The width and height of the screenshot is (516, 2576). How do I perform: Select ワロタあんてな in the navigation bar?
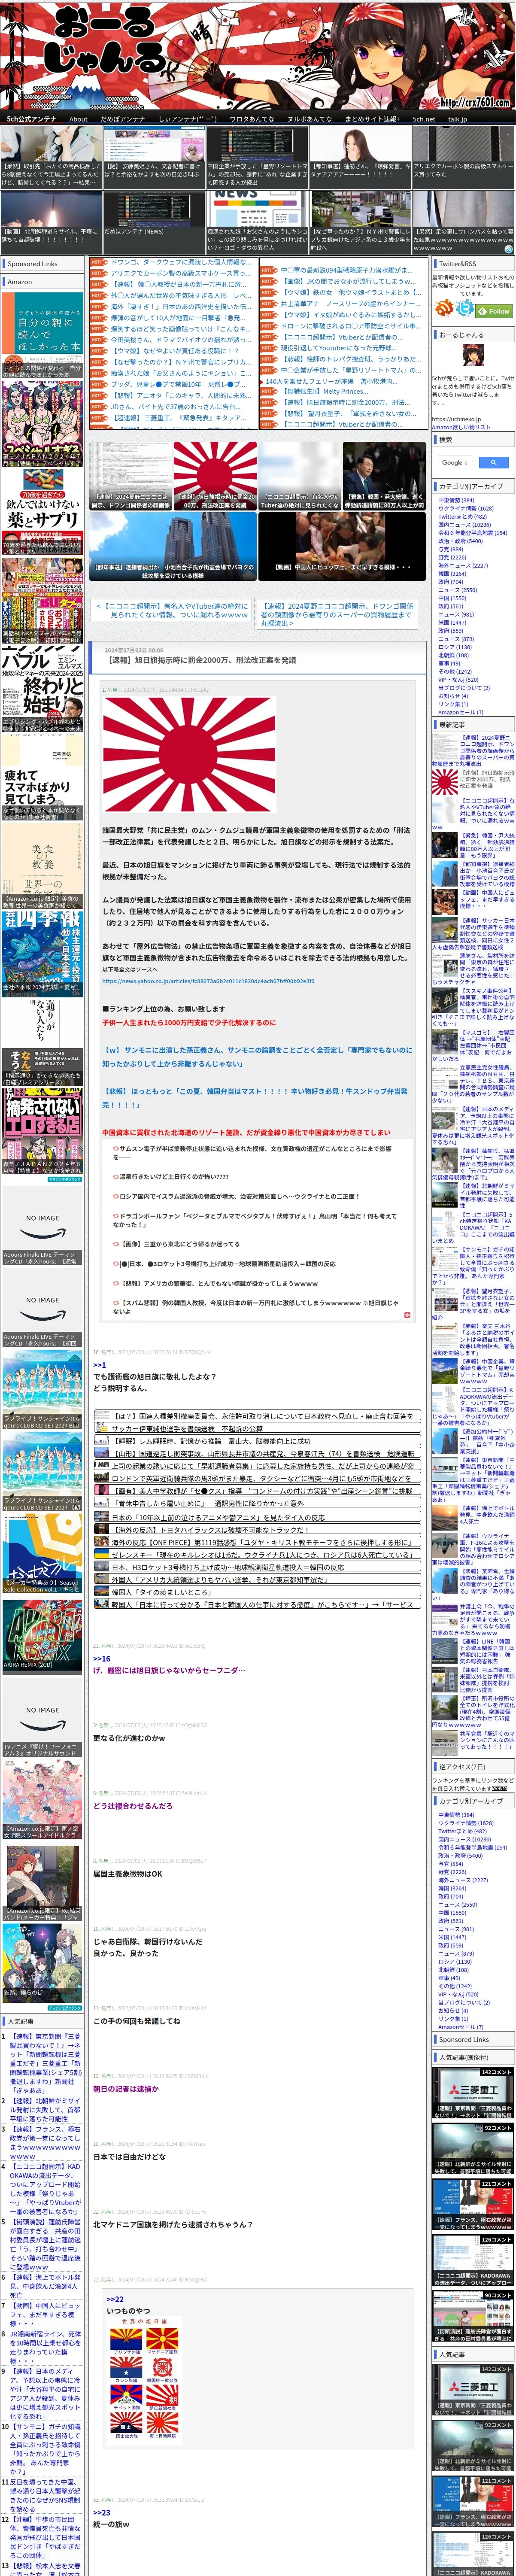(252, 118)
